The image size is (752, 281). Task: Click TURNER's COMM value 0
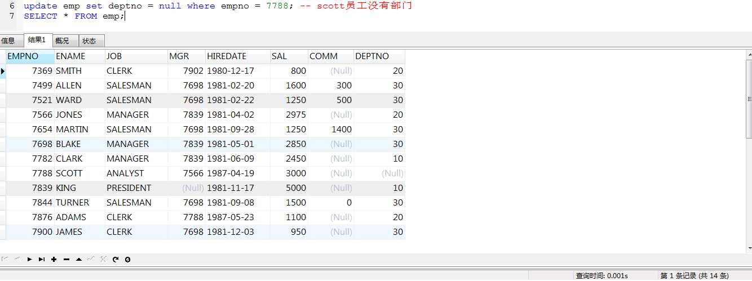(x=331, y=203)
